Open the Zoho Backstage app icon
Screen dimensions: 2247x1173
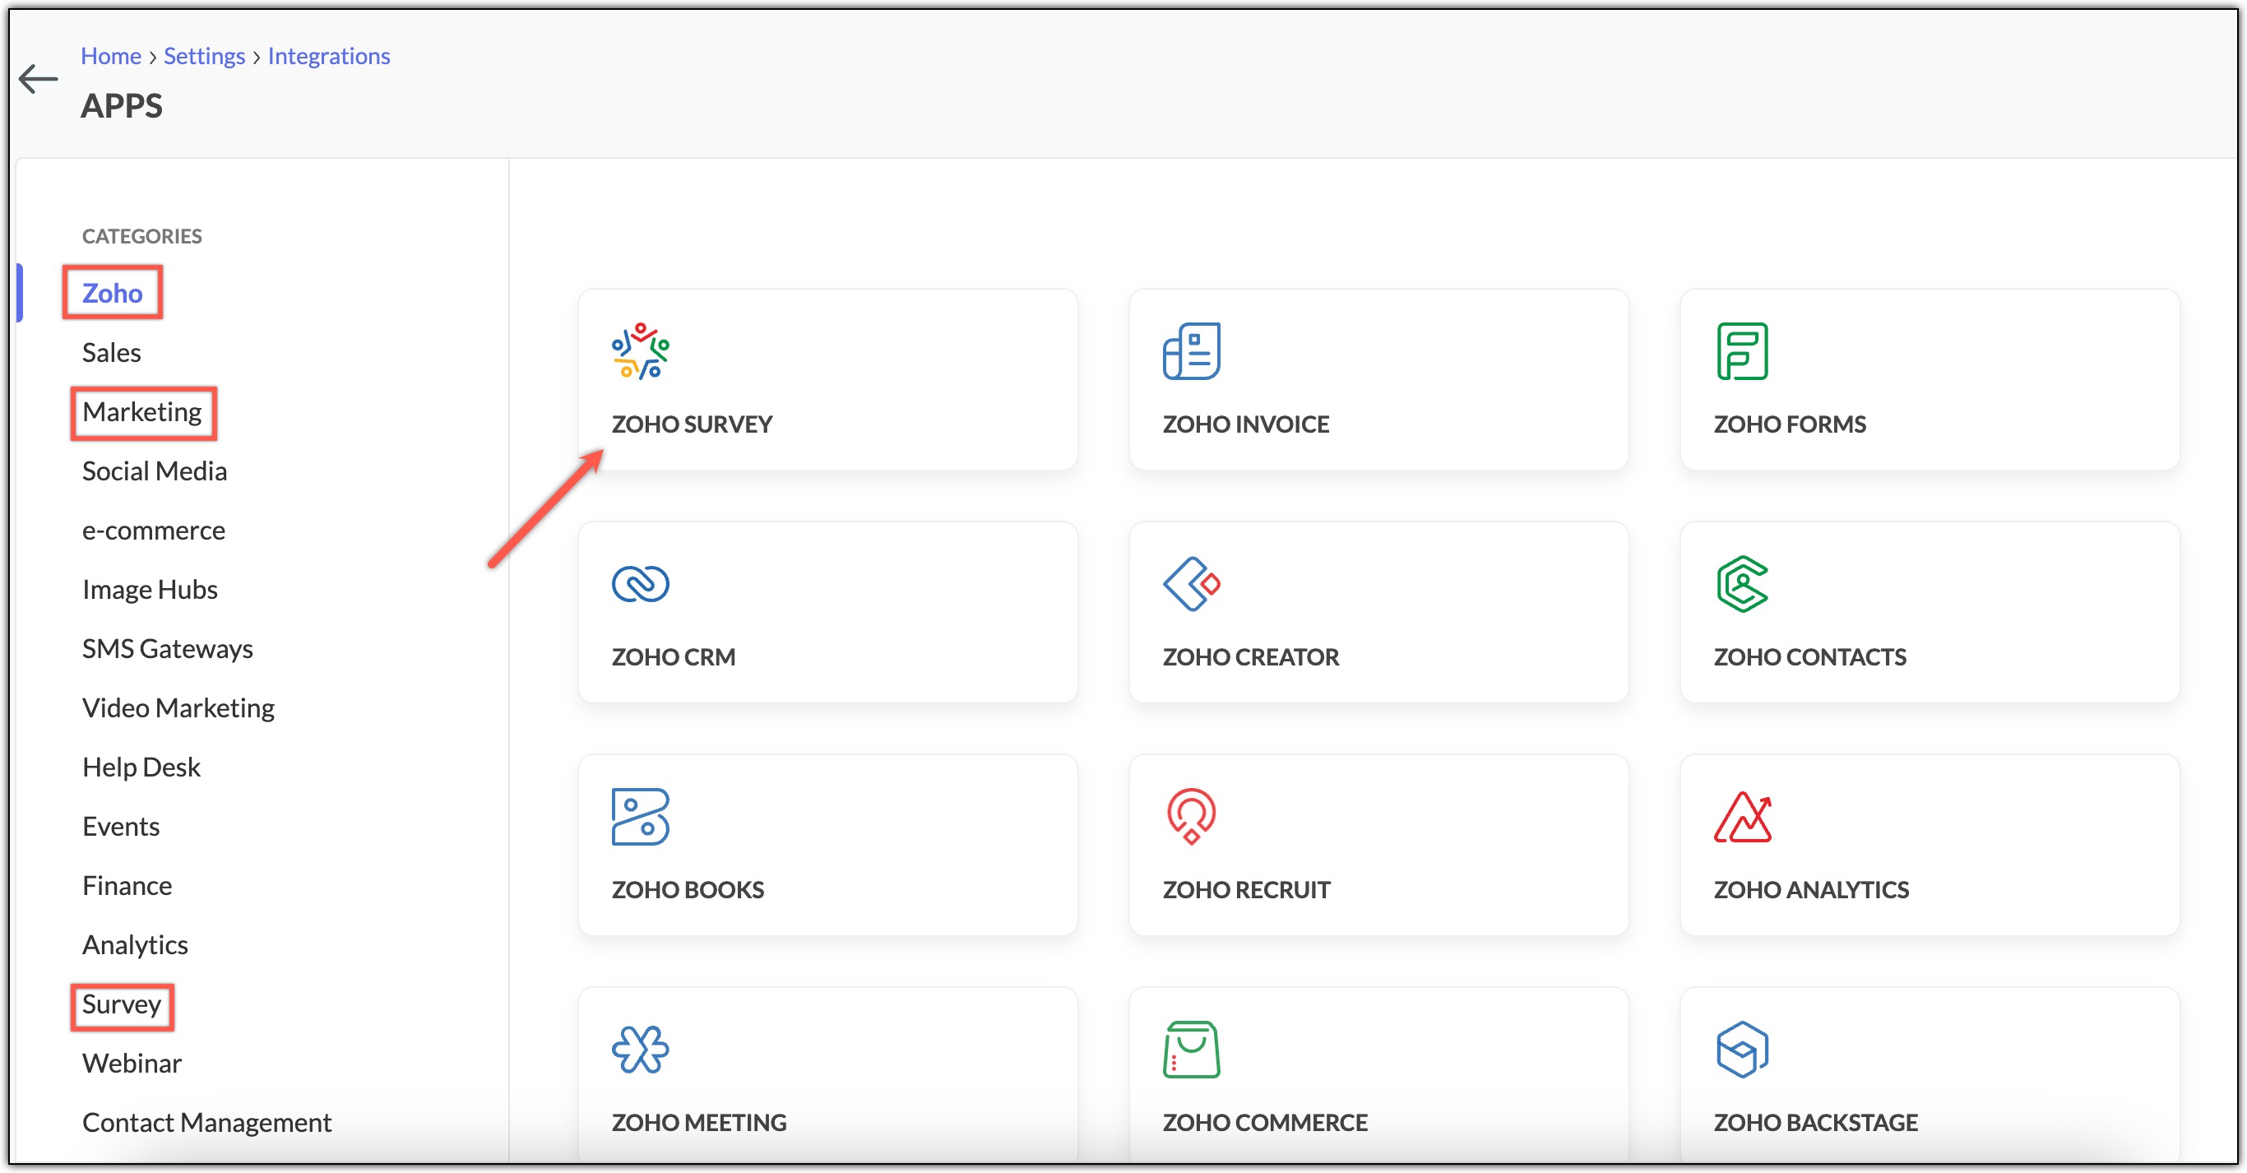tap(1742, 1049)
